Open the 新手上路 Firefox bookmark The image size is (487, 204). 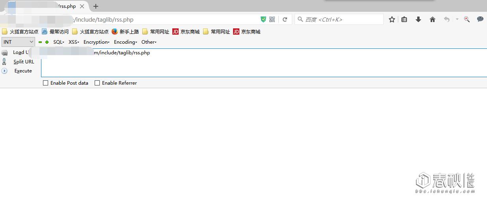(125, 32)
